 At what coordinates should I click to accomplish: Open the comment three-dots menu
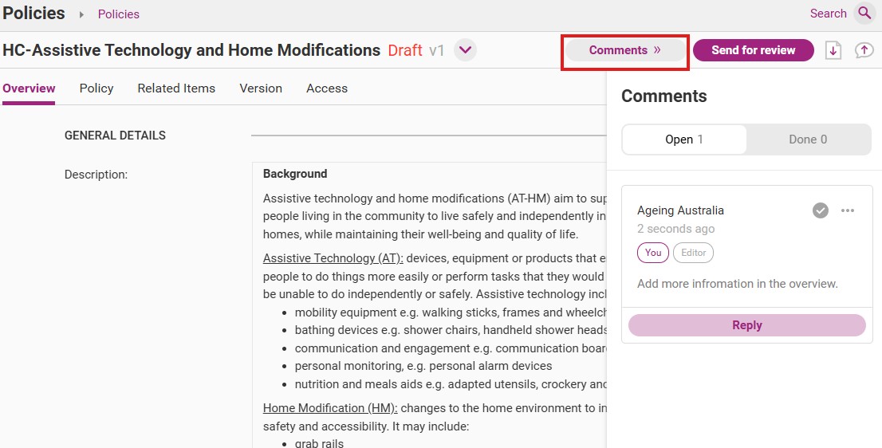[x=848, y=210]
